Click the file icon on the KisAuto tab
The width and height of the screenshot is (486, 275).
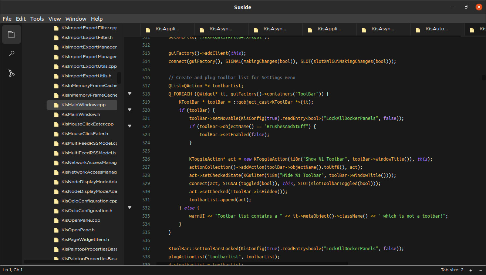point(418,30)
